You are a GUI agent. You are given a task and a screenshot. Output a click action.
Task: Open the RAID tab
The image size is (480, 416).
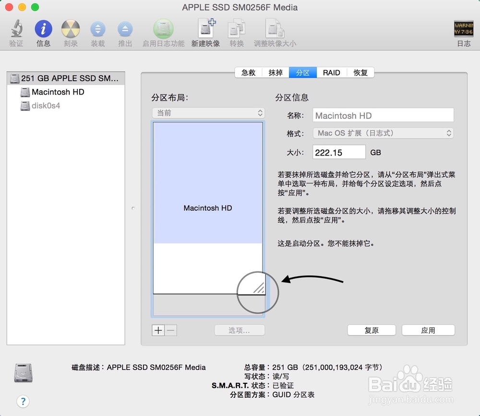coord(331,72)
